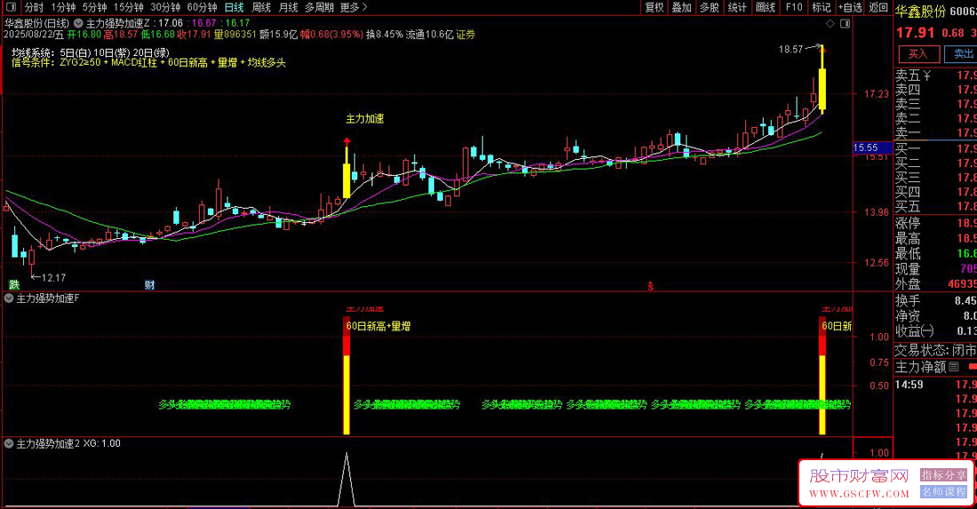Expand the 主力强势加速Z indicator dropdown
The height and width of the screenshot is (509, 977).
tap(78, 23)
